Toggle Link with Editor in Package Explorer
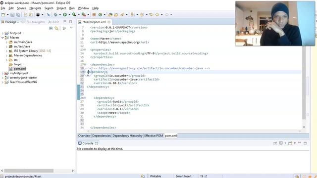317x178 pixels. pyautogui.click(x=56, y=29)
